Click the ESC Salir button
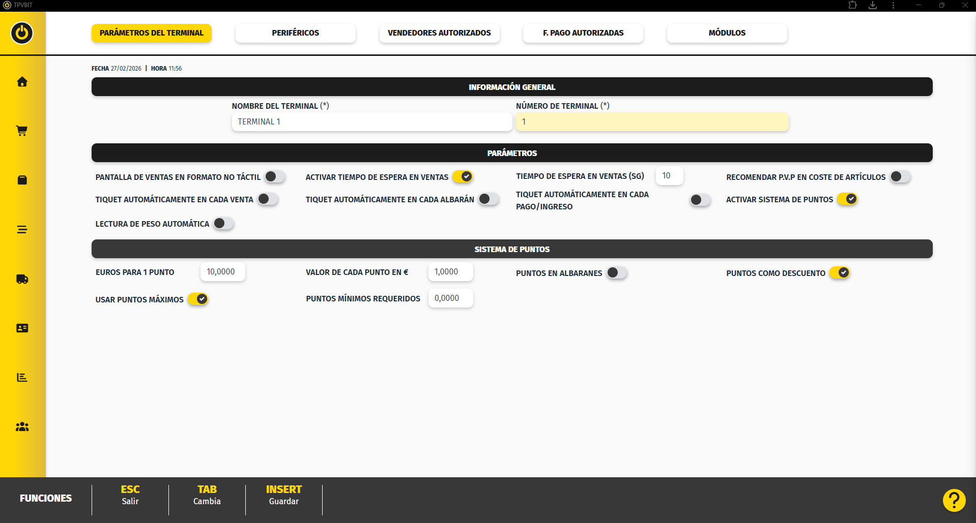Image resolution: width=976 pixels, height=523 pixels. tap(130, 495)
